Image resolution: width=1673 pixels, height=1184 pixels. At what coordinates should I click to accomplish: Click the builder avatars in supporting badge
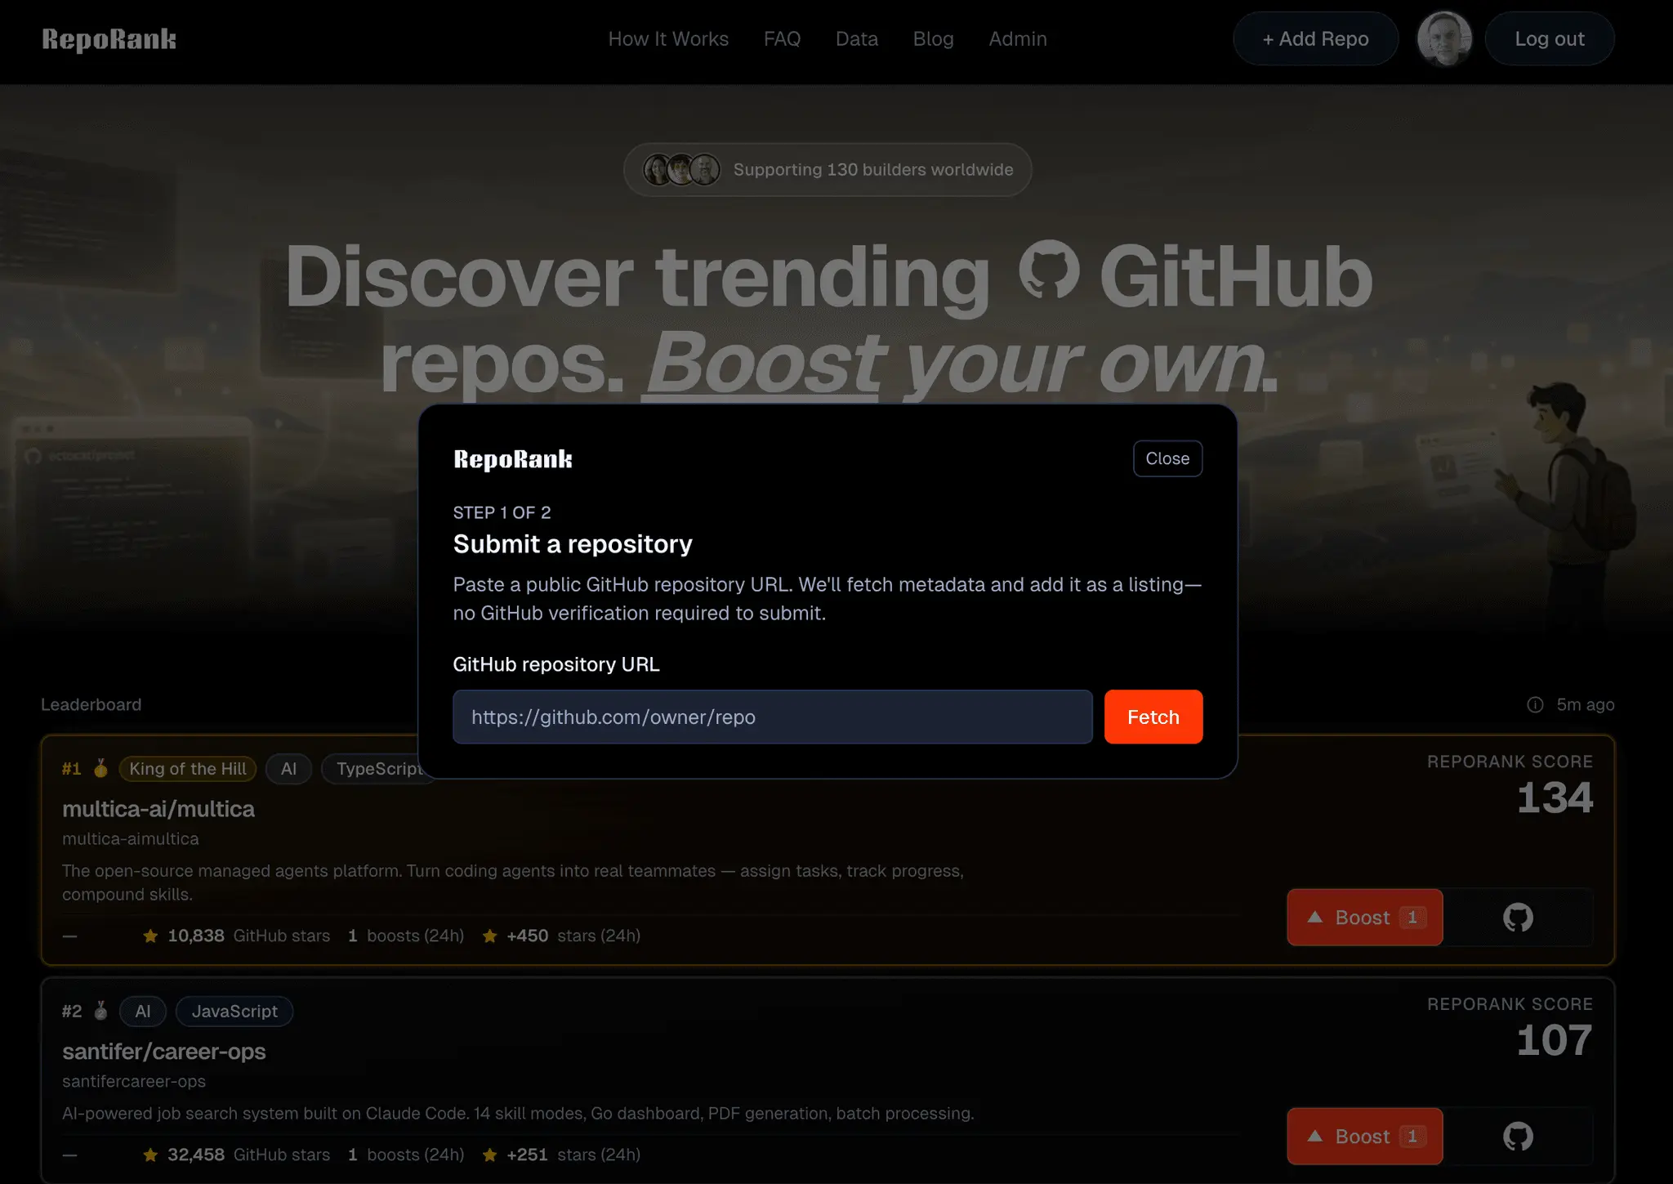681,170
